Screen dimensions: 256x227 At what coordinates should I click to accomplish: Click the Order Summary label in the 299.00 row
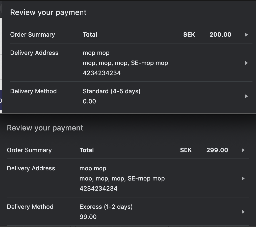point(29,150)
